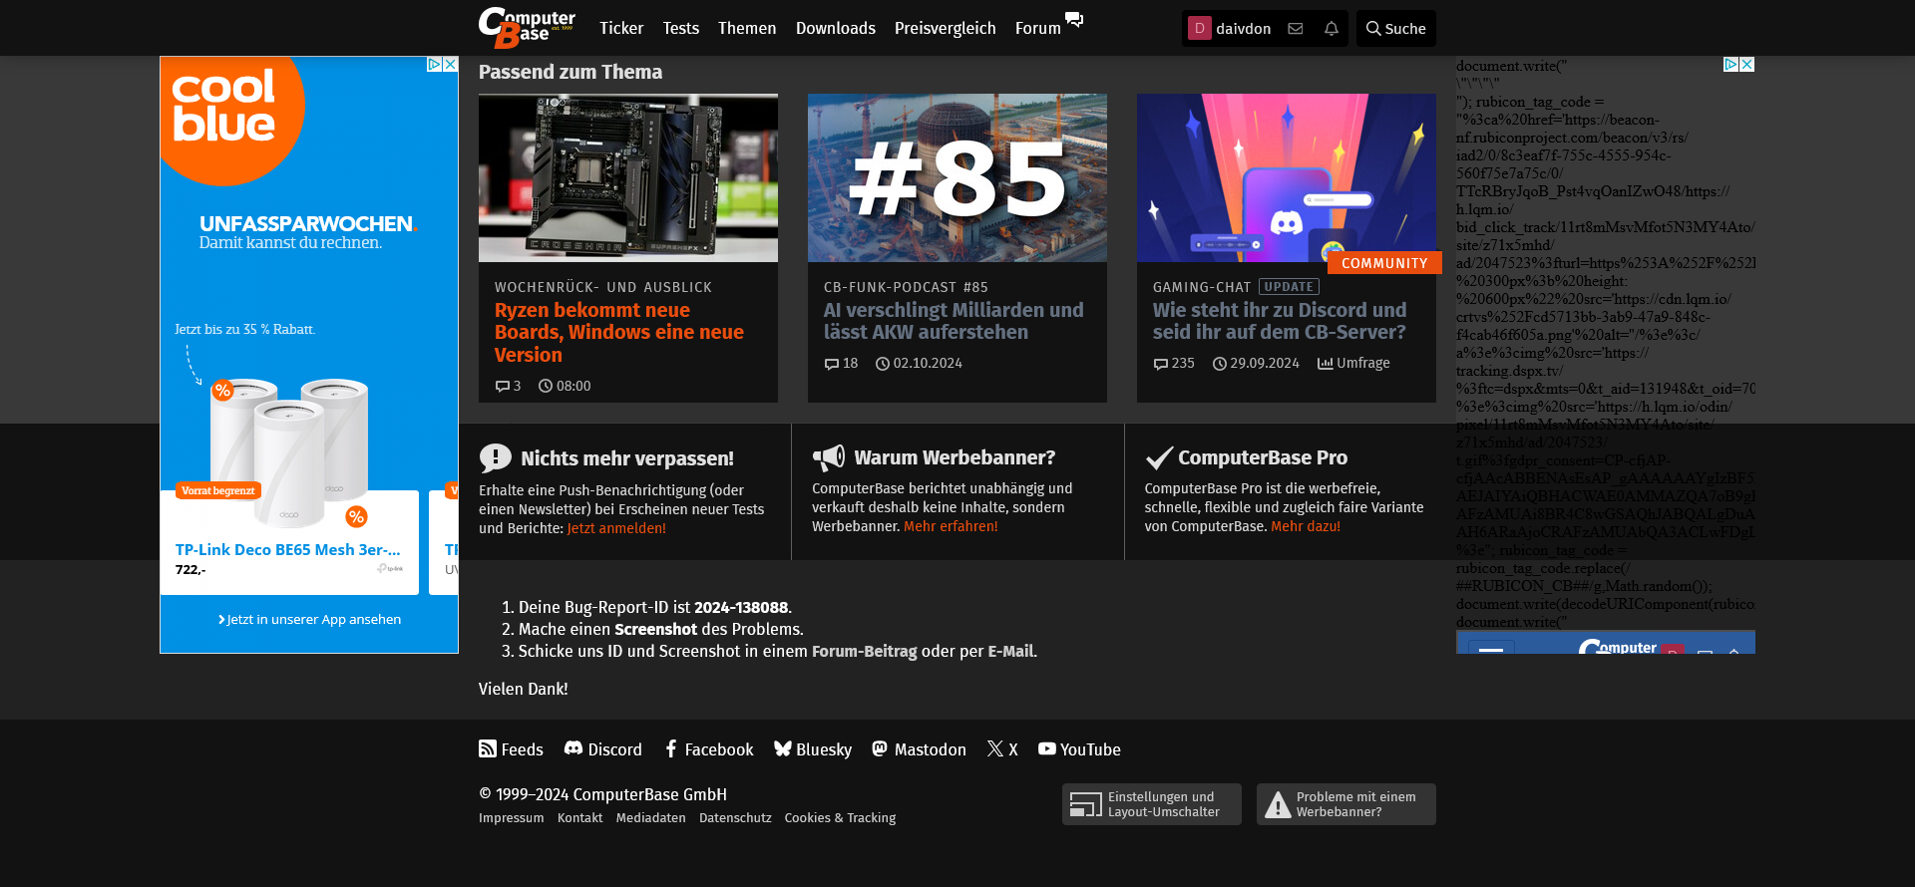Open the Discord gaming-chat thumbnail
Viewport: 1915px width, 887px height.
[x=1287, y=177]
